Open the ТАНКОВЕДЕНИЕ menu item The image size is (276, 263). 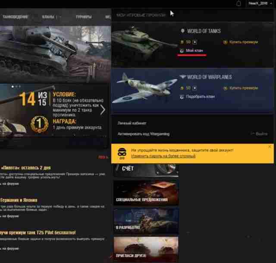coord(15,17)
